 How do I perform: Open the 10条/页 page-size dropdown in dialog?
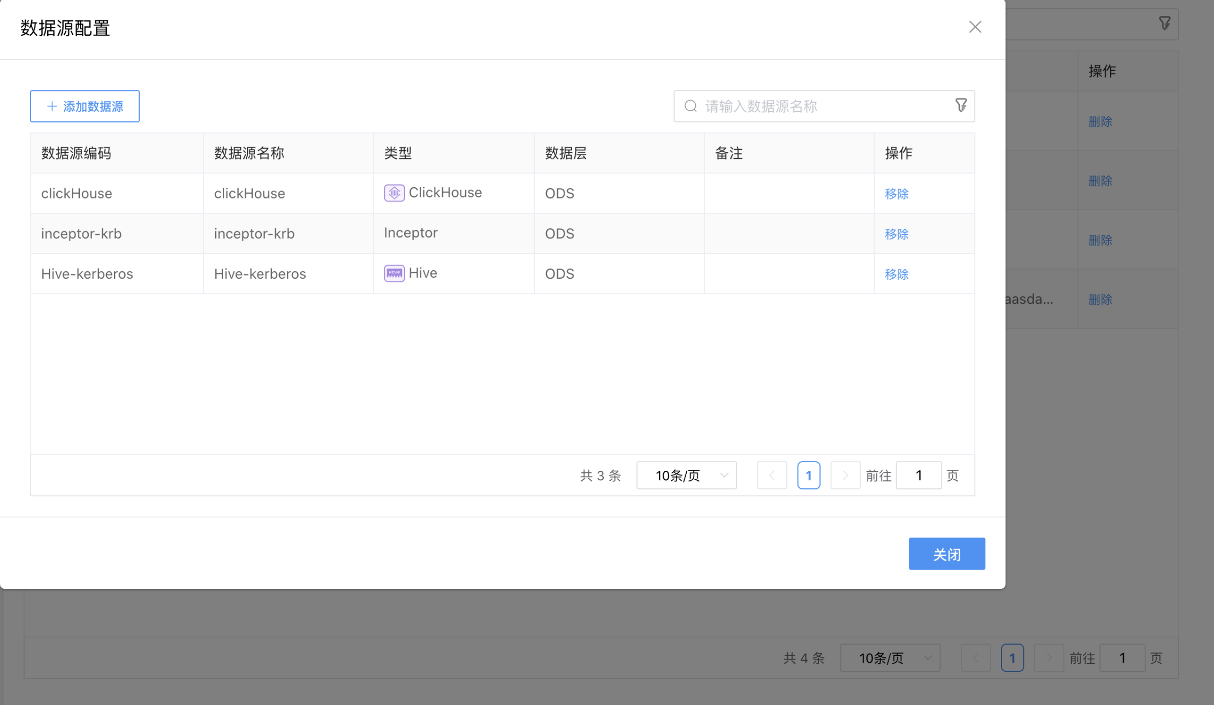point(686,475)
